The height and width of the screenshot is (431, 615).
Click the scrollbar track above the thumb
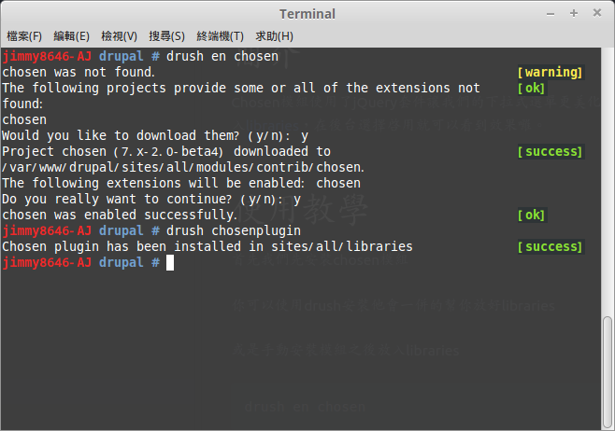[x=608, y=182]
